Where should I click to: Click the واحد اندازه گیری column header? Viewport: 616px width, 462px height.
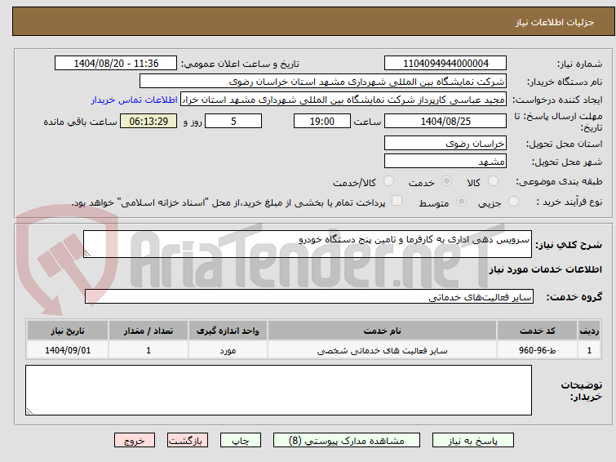click(228, 331)
